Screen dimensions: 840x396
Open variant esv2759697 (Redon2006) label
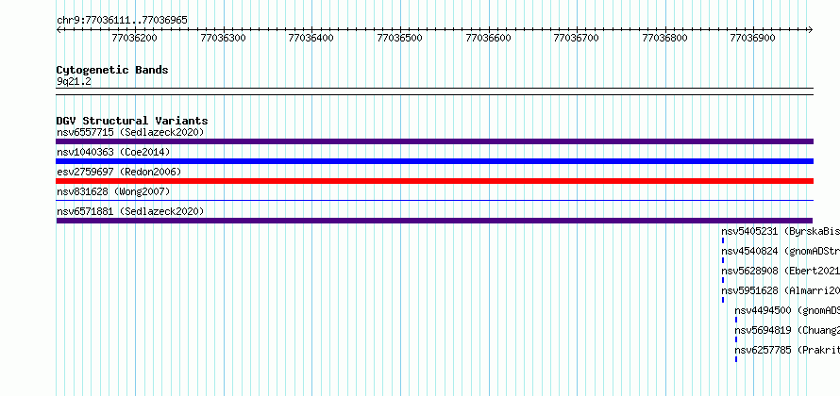119,172
